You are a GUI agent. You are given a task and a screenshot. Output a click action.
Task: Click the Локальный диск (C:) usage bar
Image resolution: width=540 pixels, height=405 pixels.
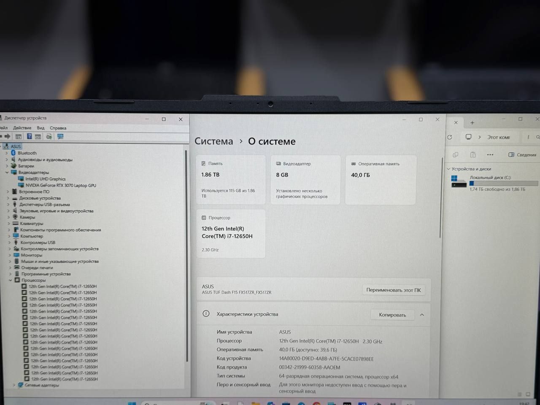[x=503, y=184]
